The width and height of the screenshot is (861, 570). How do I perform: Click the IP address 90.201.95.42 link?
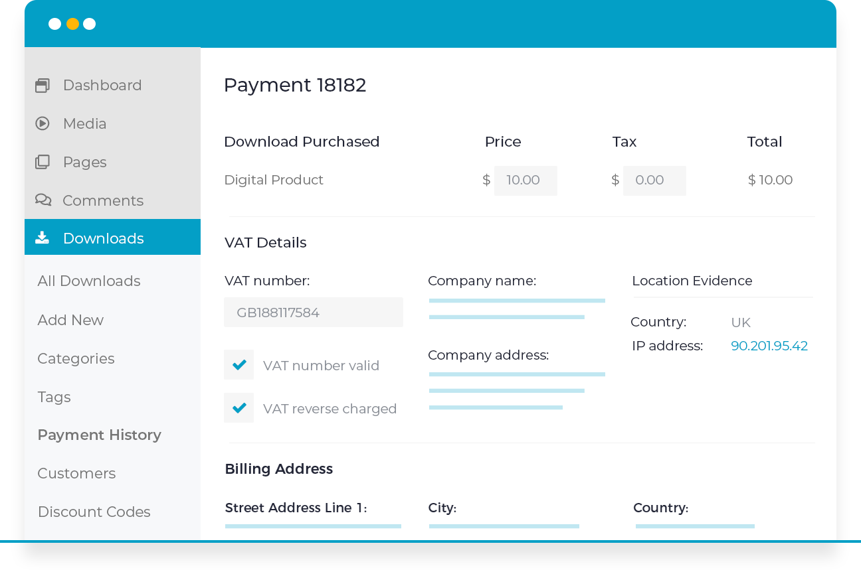[x=769, y=346]
